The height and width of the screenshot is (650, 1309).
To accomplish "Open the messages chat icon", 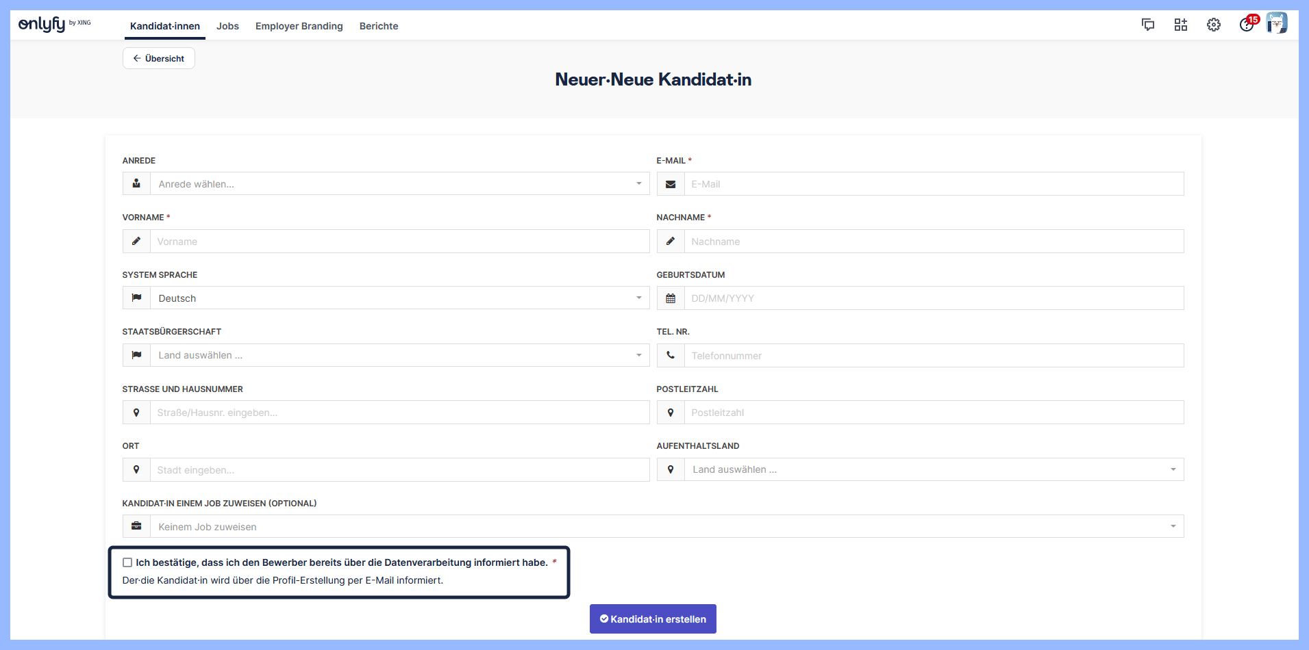I will (1148, 25).
